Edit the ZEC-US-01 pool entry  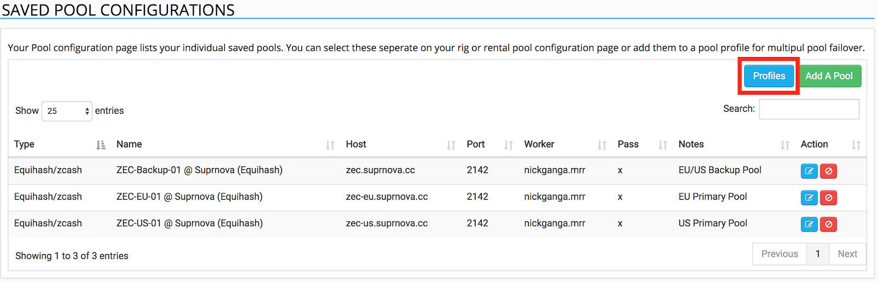click(x=809, y=224)
